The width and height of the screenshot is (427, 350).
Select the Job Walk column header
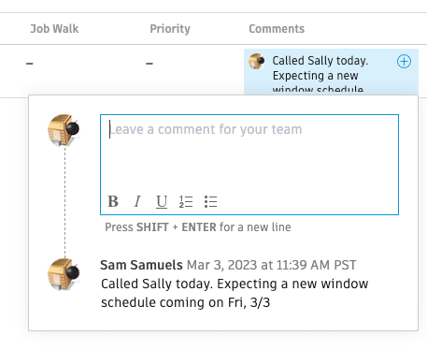click(54, 29)
